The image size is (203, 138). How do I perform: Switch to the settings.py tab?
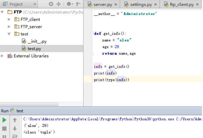pyautogui.click(x=141, y=4)
